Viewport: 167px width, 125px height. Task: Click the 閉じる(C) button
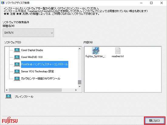point(155,121)
